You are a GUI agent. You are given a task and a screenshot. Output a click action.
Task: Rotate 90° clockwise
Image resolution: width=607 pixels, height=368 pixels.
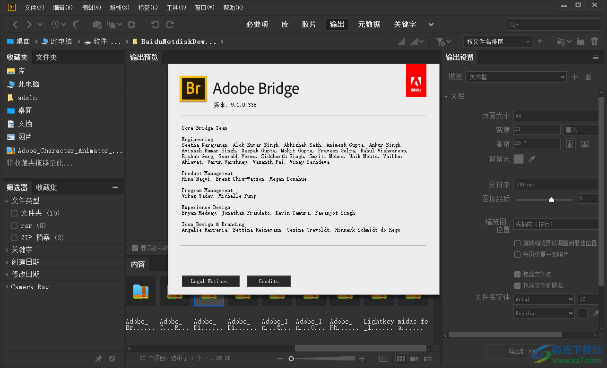click(x=170, y=25)
